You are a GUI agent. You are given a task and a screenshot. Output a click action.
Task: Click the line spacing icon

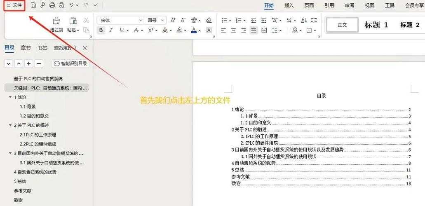pos(274,30)
